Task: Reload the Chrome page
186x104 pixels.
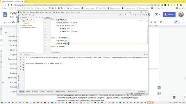Action: pos(8,5)
